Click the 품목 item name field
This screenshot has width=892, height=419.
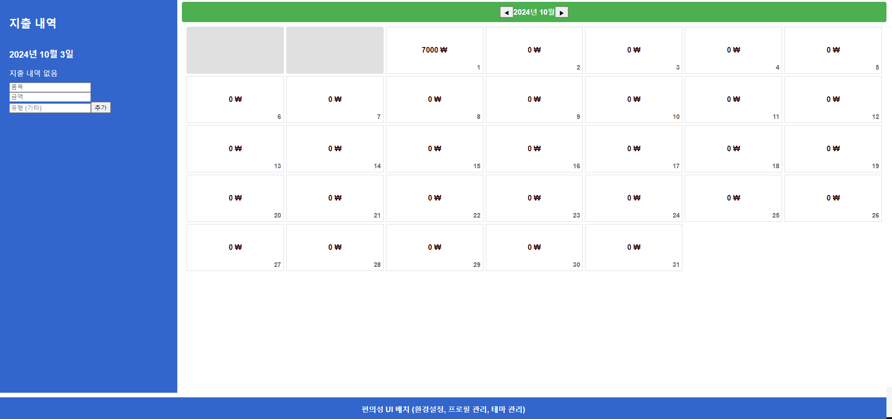click(50, 87)
